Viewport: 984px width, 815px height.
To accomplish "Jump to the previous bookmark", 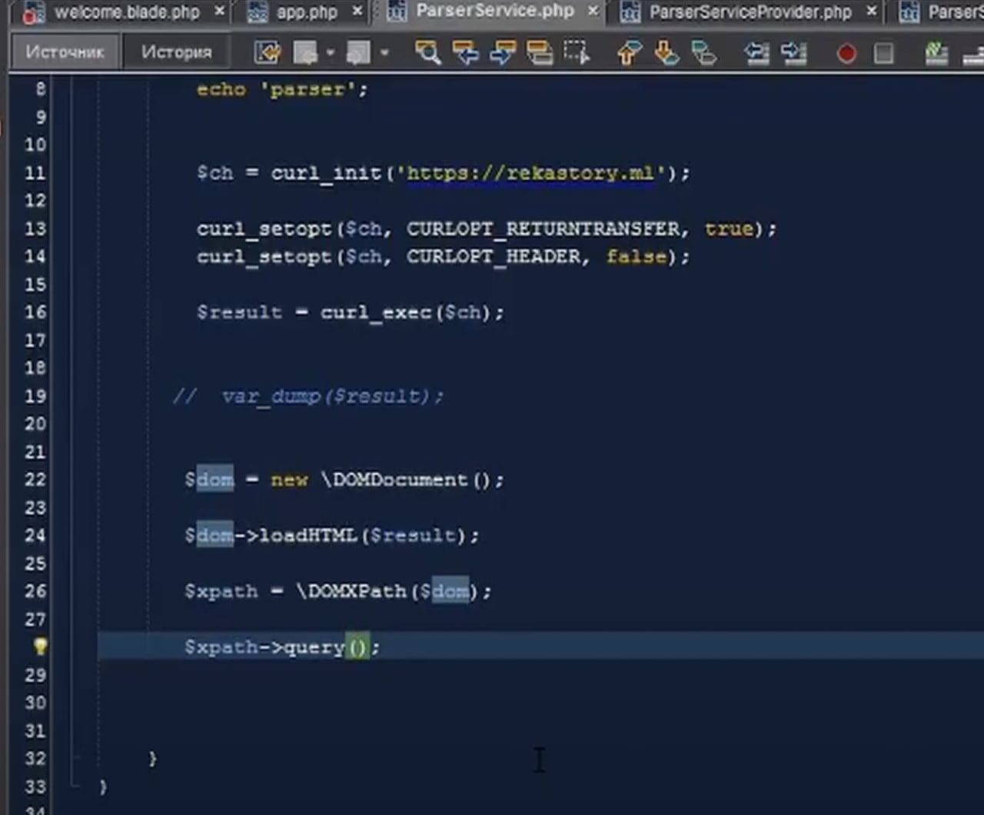I will click(x=629, y=52).
